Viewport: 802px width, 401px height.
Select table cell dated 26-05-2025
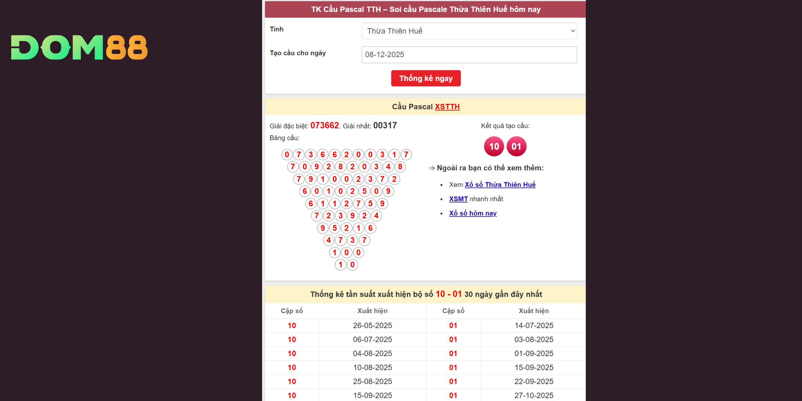[x=372, y=326]
